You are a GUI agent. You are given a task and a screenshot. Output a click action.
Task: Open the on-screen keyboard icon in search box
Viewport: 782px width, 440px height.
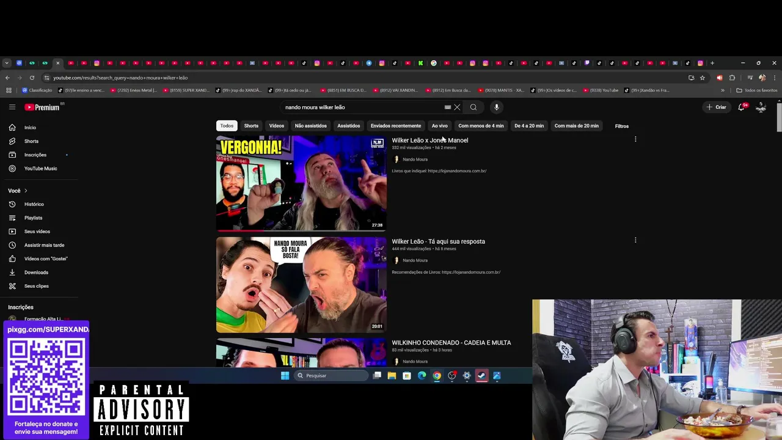click(x=448, y=107)
